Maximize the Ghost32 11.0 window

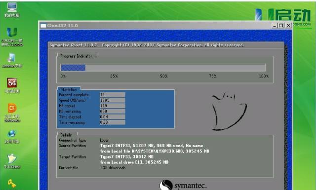281,25
